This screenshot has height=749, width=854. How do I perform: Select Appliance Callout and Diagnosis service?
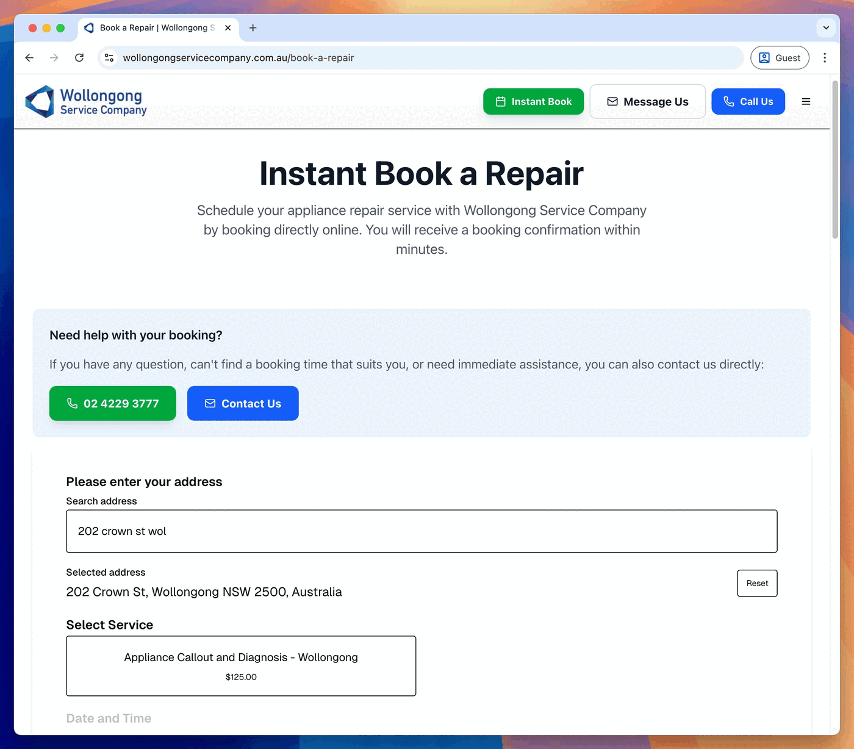241,666
